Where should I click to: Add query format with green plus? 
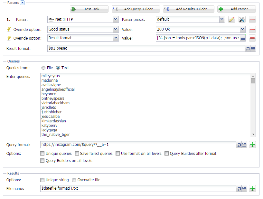pyautogui.click(x=252, y=145)
